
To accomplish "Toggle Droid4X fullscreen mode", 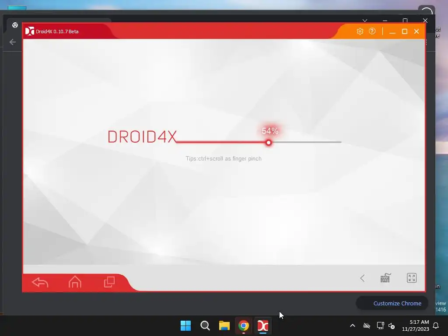I will (412, 278).
